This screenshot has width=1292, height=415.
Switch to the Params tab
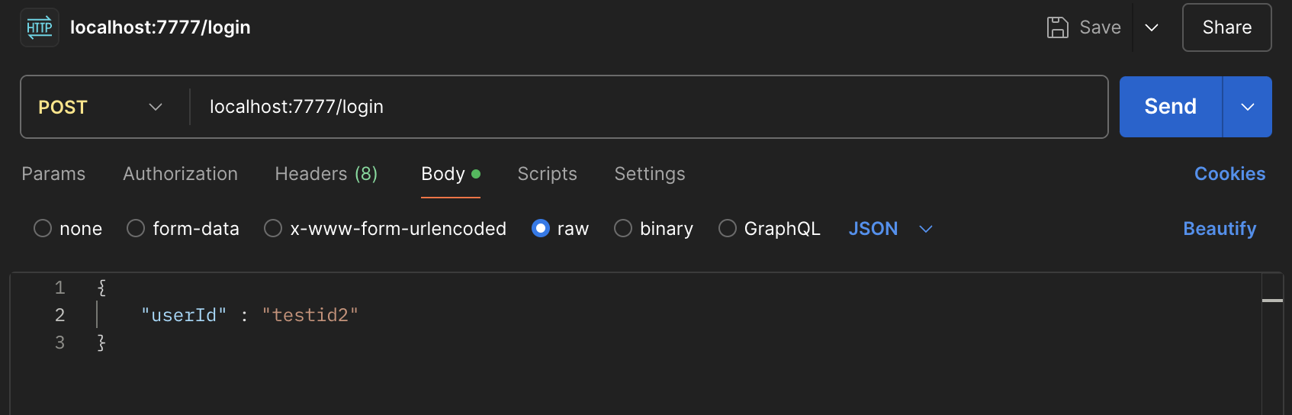click(x=53, y=174)
